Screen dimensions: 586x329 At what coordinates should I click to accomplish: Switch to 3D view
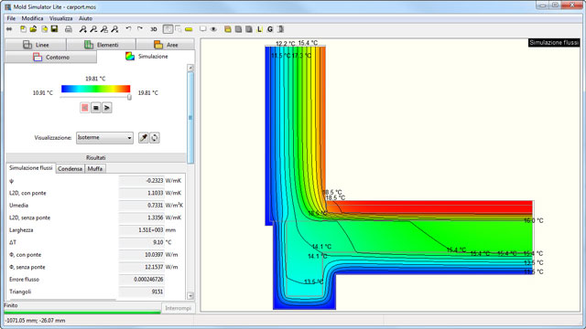coord(154,29)
